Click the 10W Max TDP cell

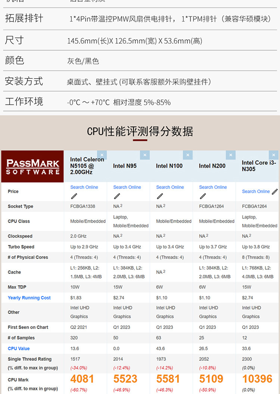tap(75, 287)
